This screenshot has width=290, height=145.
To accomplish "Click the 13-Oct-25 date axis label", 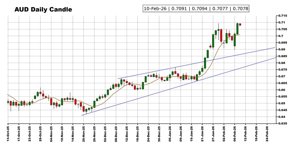I will tap(8, 133).
